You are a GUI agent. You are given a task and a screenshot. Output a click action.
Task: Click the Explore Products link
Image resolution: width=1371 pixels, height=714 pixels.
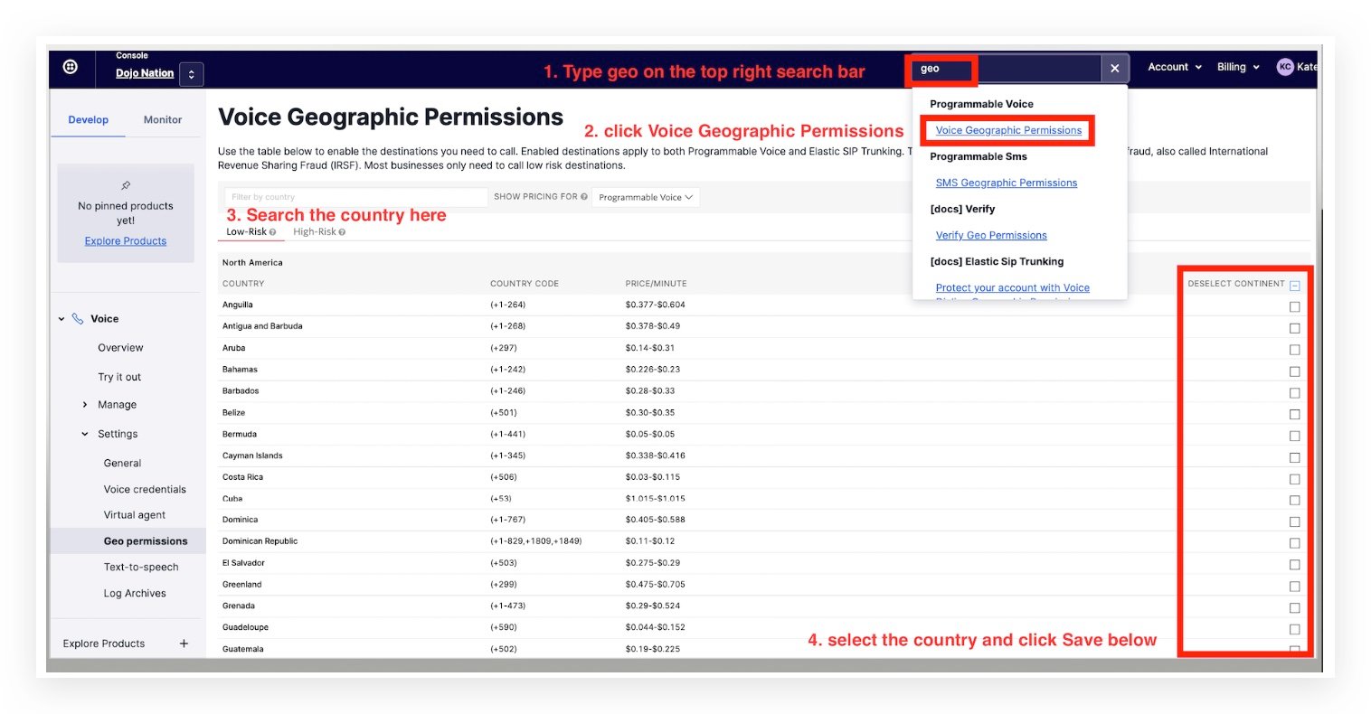click(x=126, y=241)
